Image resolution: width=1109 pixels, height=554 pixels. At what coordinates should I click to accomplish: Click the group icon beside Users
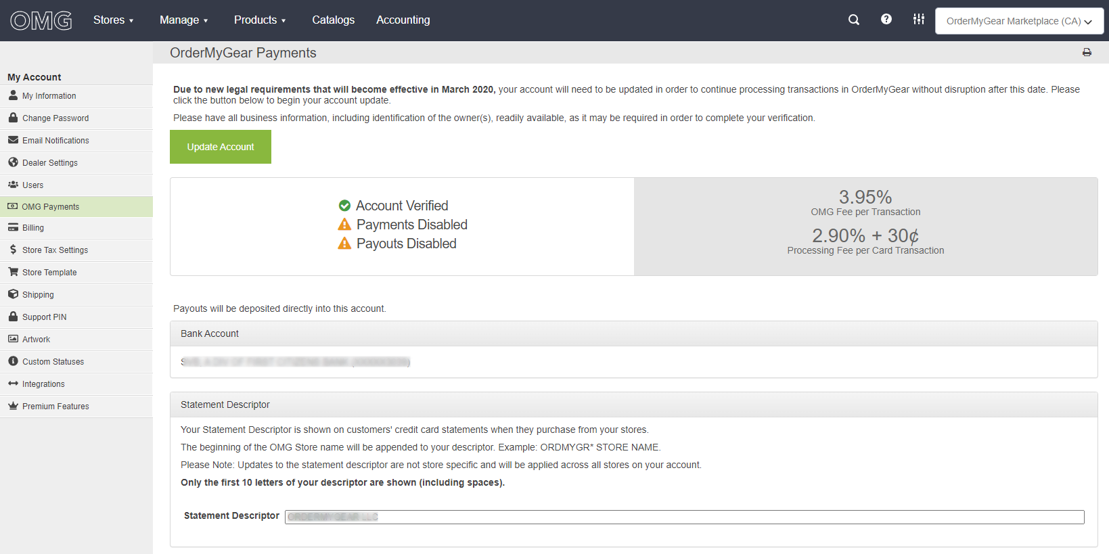click(13, 185)
